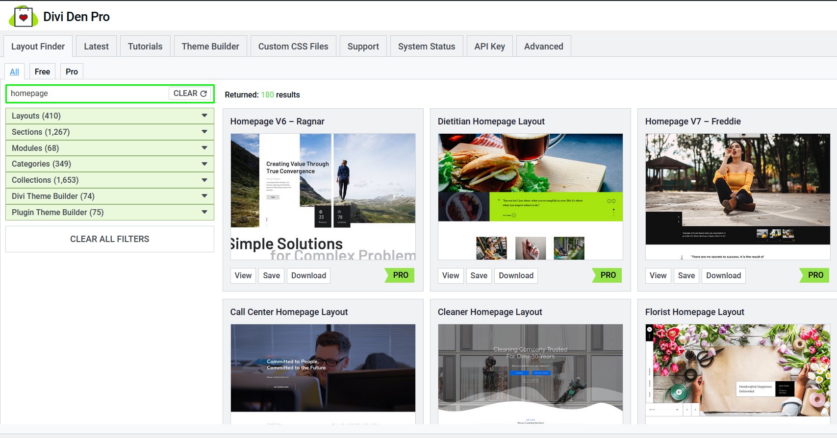View the Homepage V6 – Ragnar layout
Viewport: 837px width, 438px height.
[x=243, y=275]
